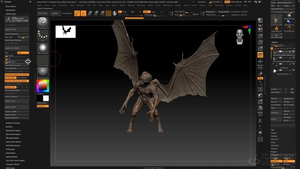
Task: Select the SimpleBrush tool thumbnail
Action: (277, 29)
